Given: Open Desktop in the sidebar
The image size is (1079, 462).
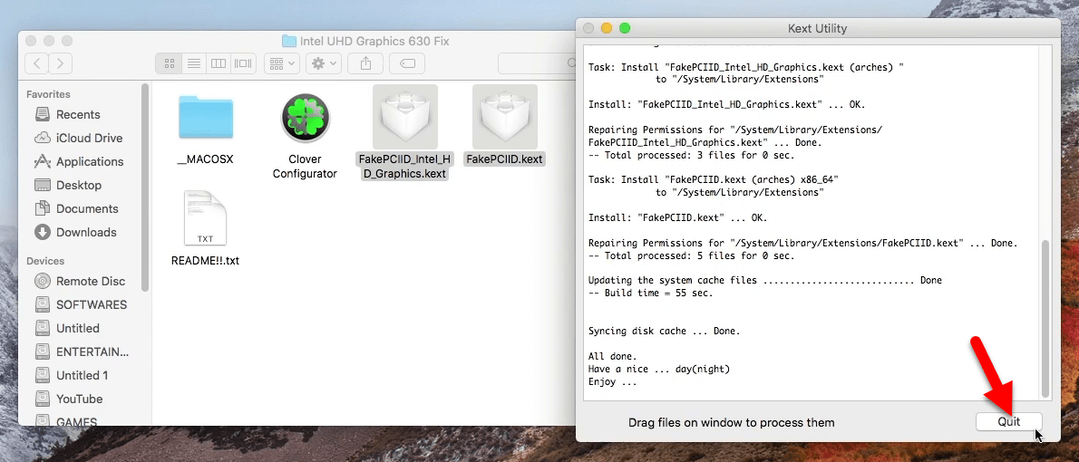Looking at the screenshot, I should (x=78, y=185).
